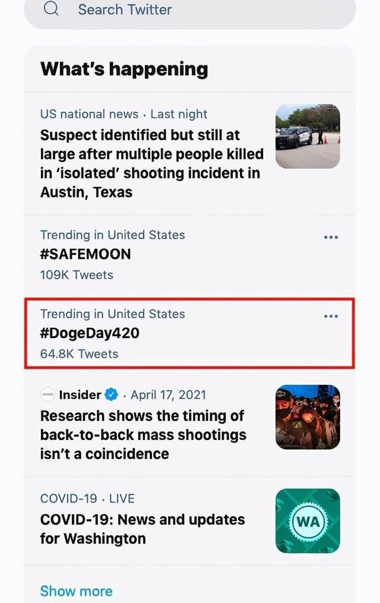This screenshot has height=603, width=380.
Task: Click the Insider account avatar icon
Action: point(47,394)
